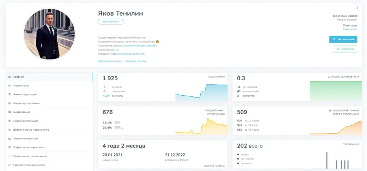Go to Анализ аудитории
This screenshot has height=171, width=367.
pos(49,95)
